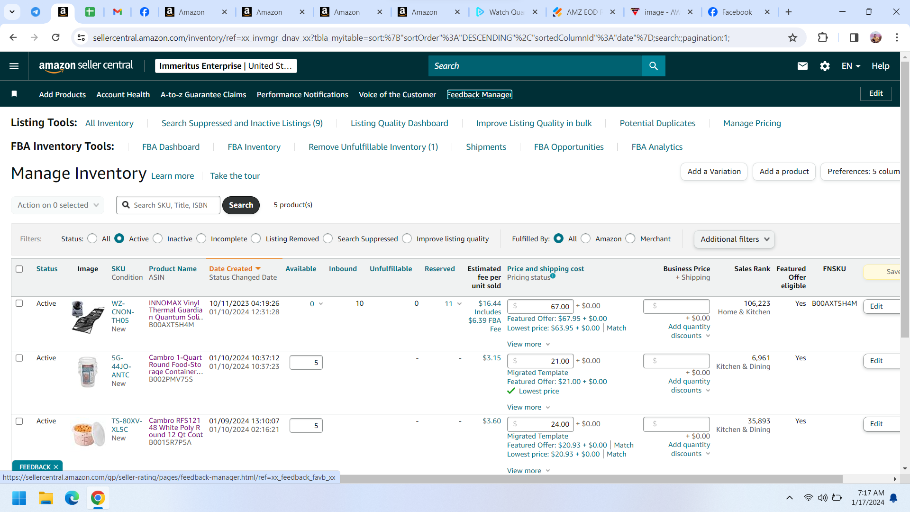
Task: View site information icon in address bar
Action: [x=81, y=37]
